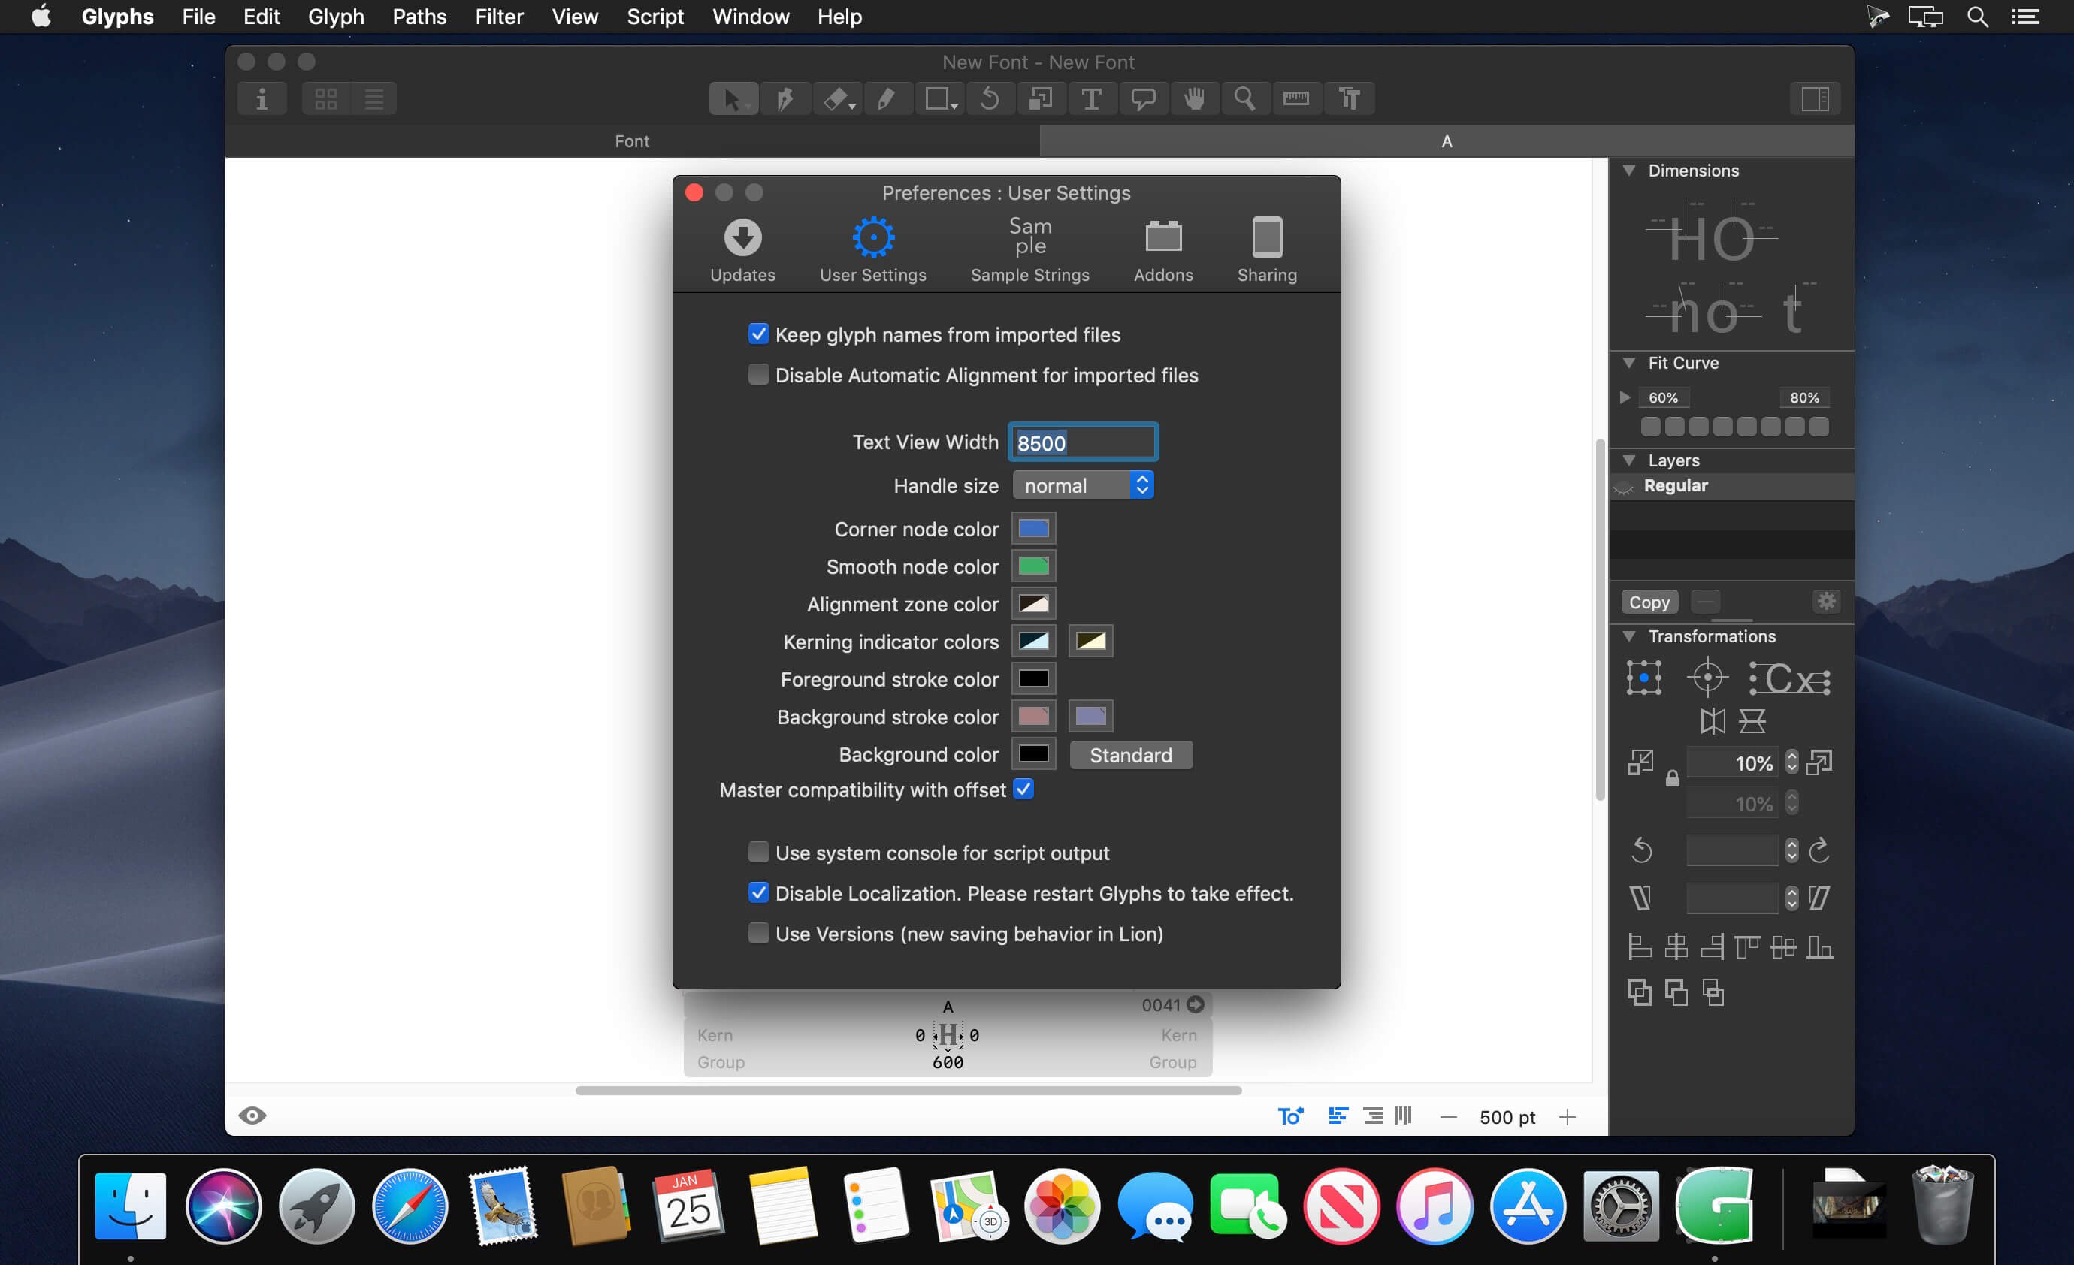The height and width of the screenshot is (1265, 2074).
Task: Flip vertically in Transformations panel
Action: pos(1752,721)
